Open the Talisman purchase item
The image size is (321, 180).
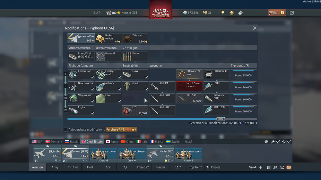tap(135, 38)
